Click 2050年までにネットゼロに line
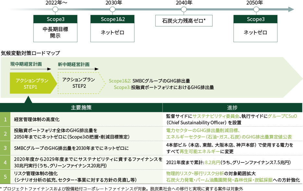The width and height of the screenshot is (303, 191). coord(72,137)
